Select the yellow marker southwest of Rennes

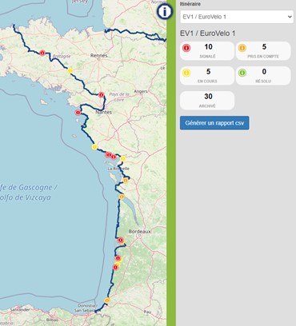tap(70, 70)
